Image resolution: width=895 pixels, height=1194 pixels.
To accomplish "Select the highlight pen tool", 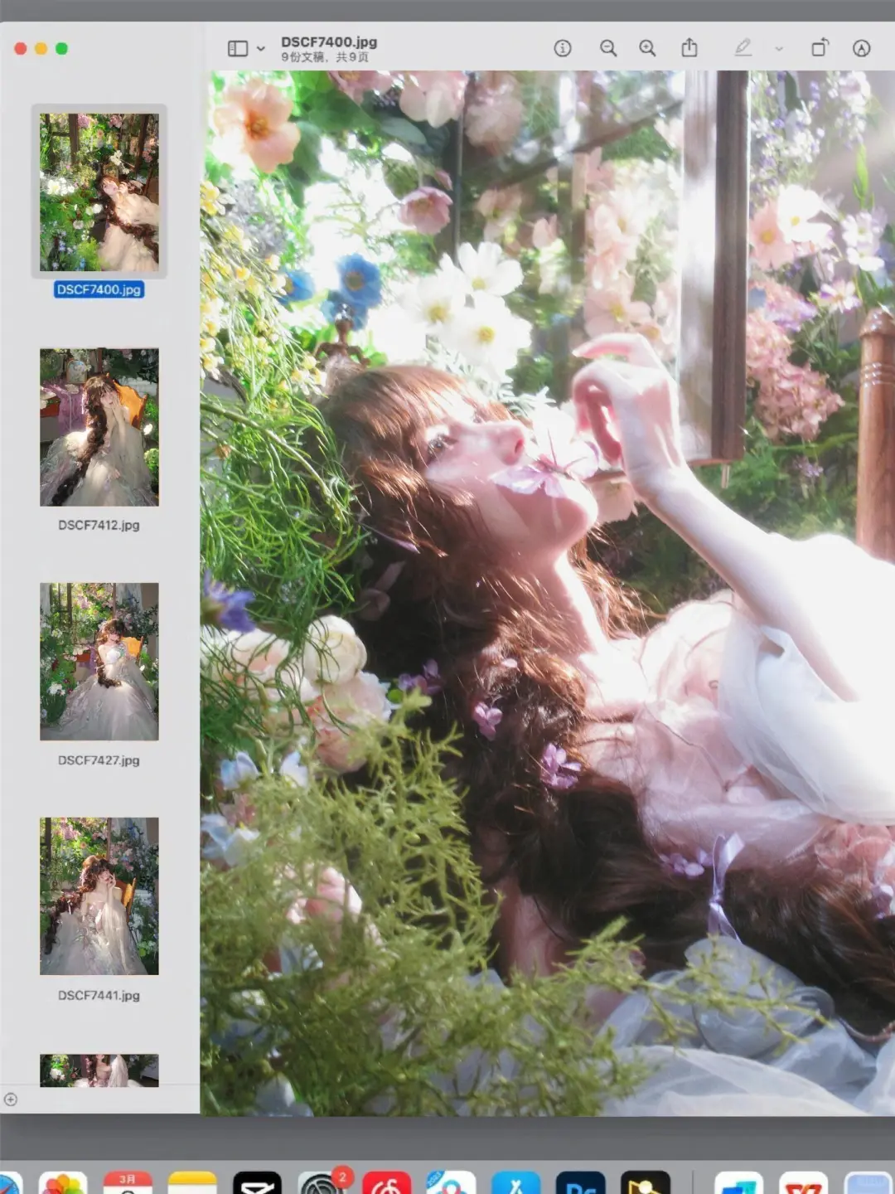I will point(743,48).
